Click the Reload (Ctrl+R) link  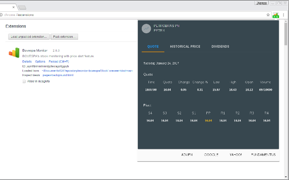pos(59,62)
